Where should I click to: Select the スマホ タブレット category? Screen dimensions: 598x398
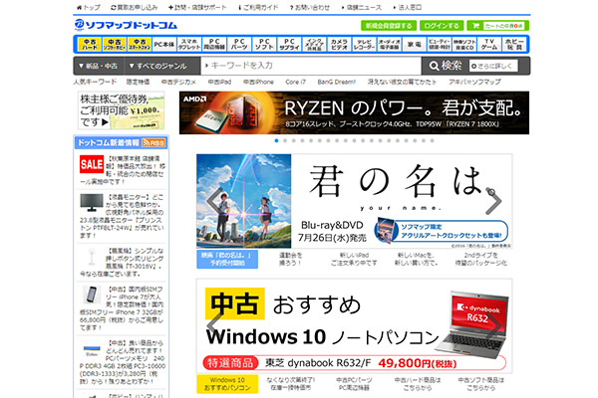click(x=189, y=44)
